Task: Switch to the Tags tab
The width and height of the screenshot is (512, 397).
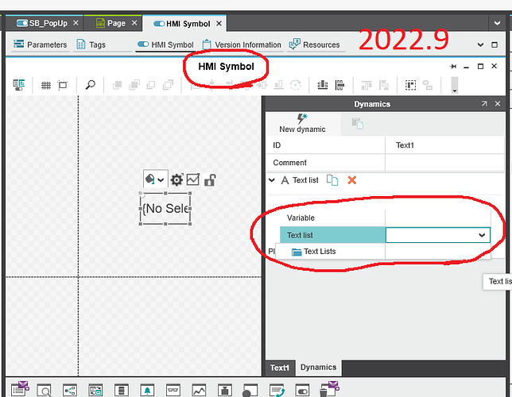Action: point(91,44)
